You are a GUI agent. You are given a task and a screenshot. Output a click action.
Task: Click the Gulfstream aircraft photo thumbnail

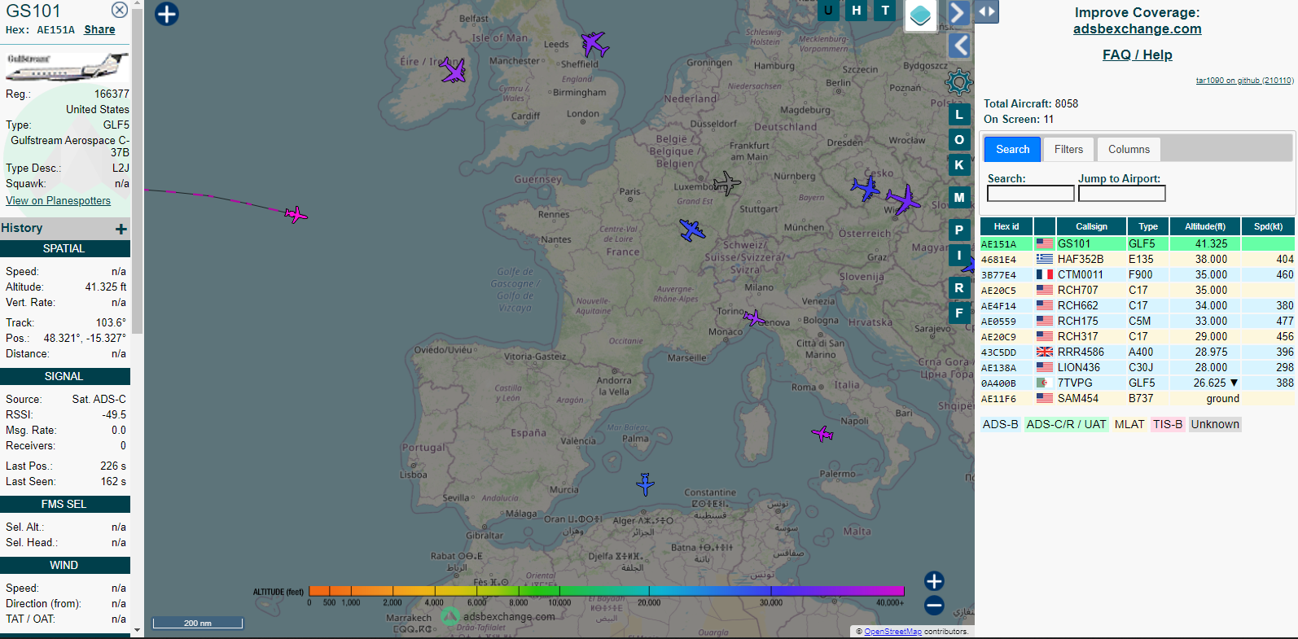67,67
